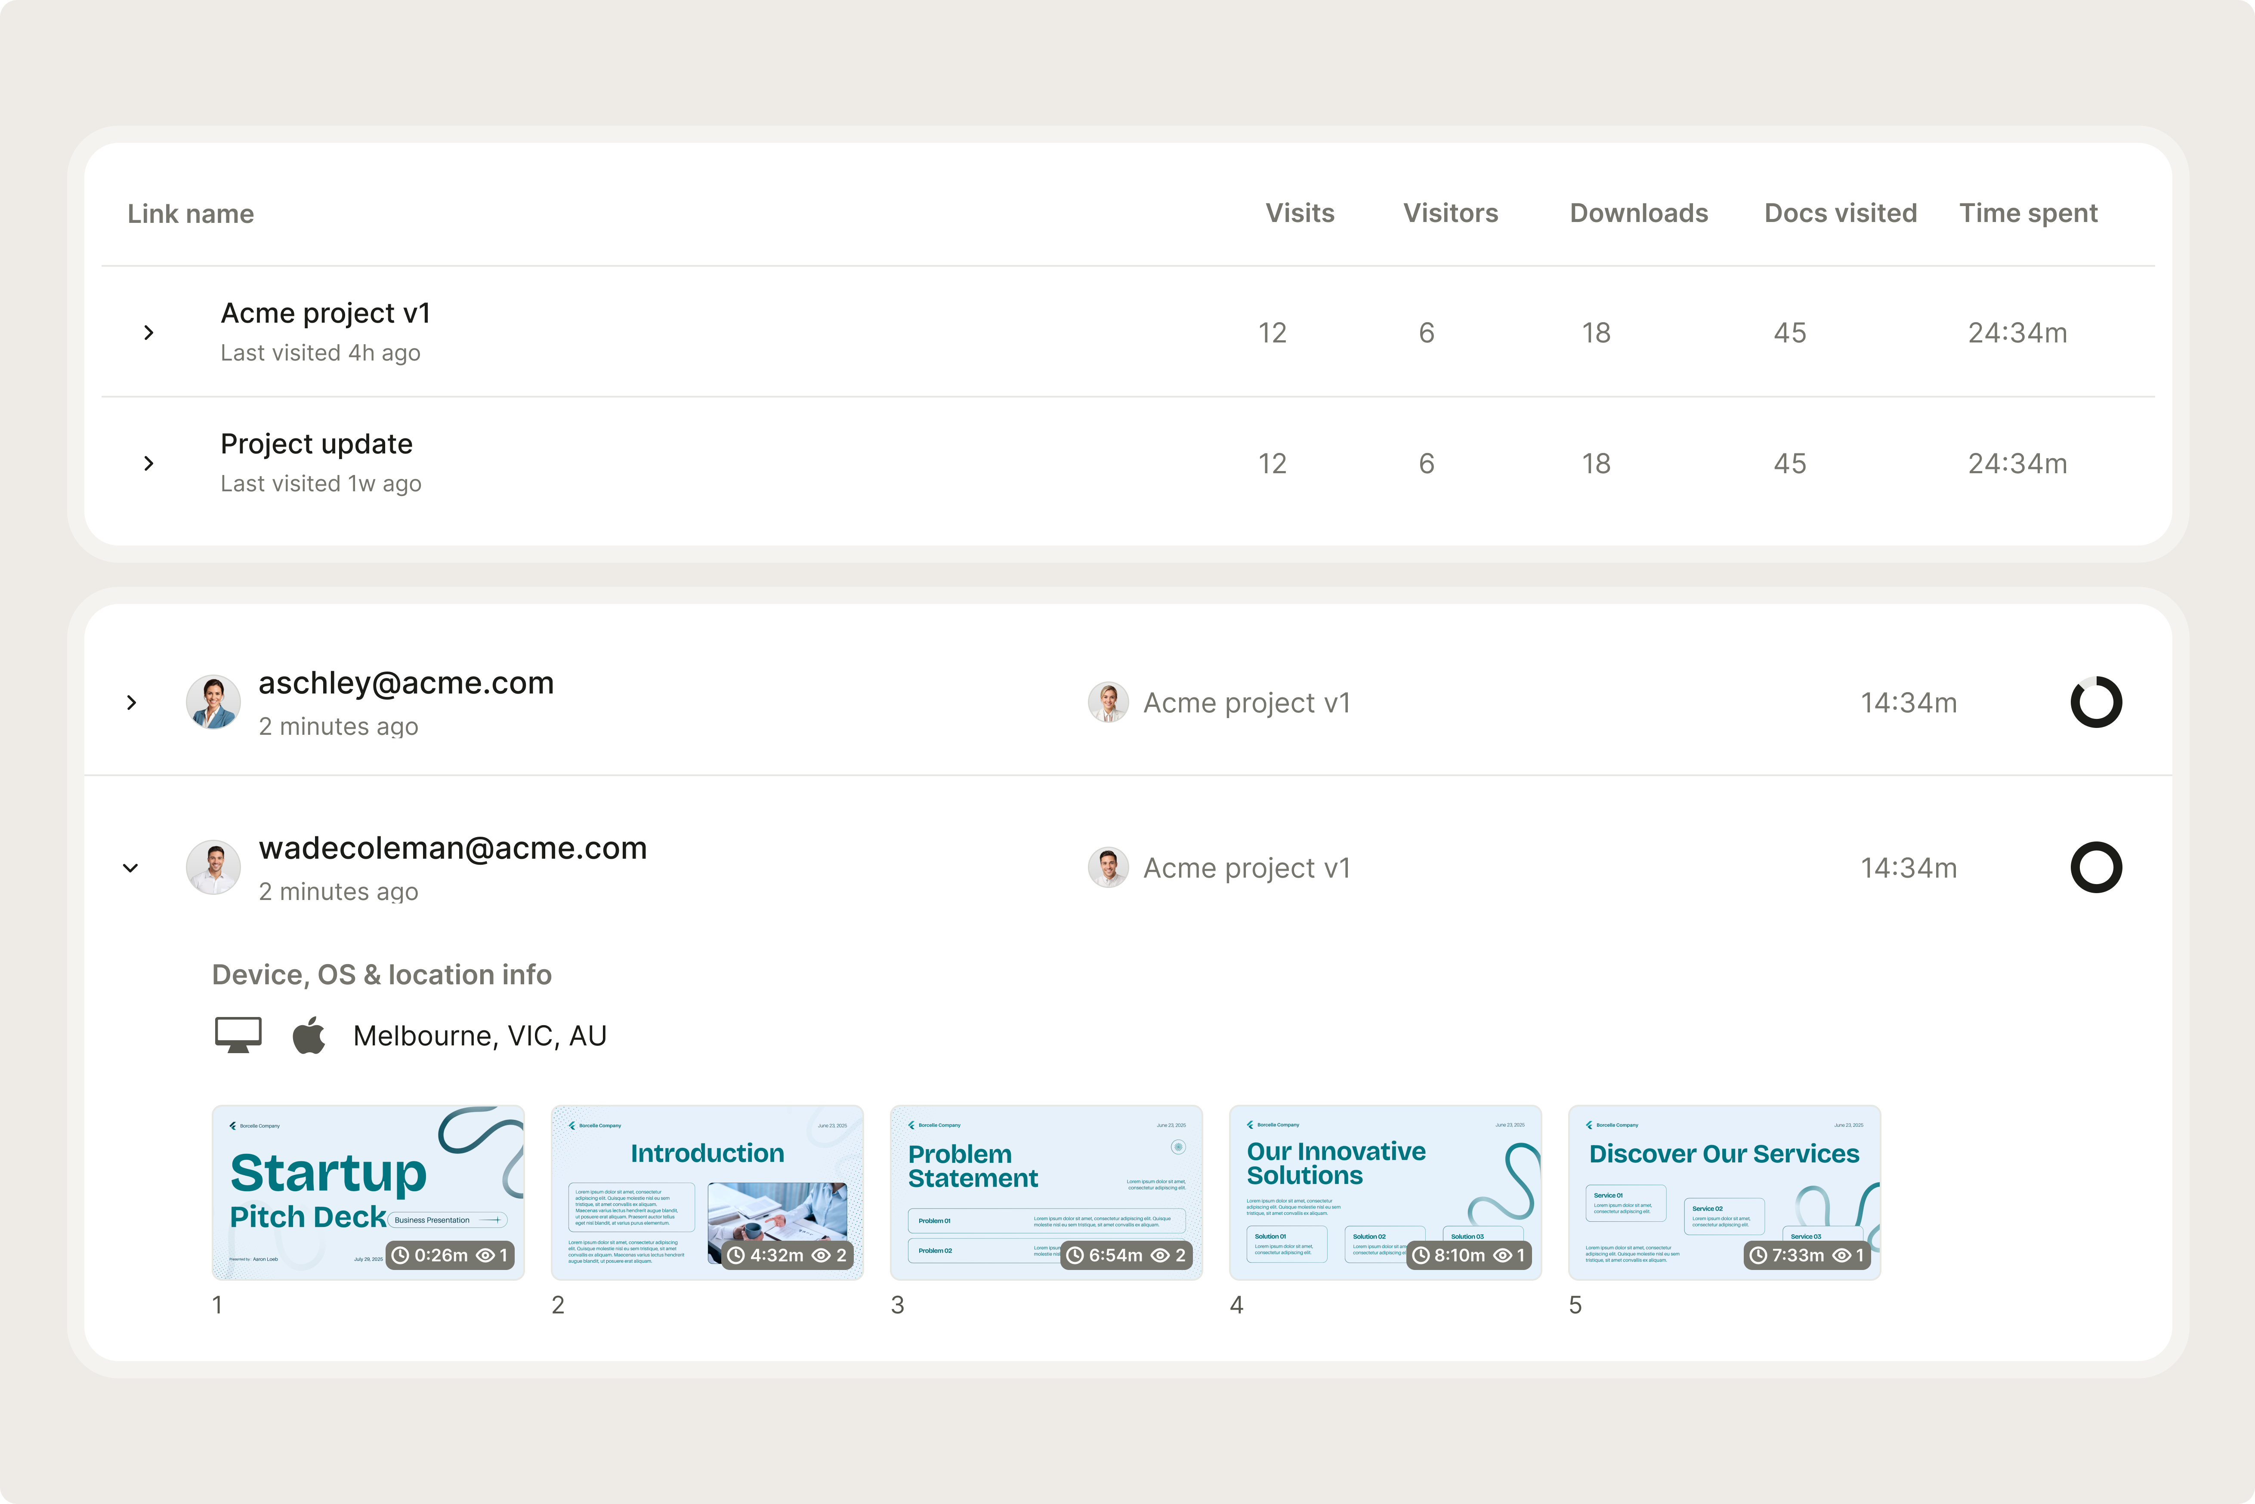Expand the Project update link row
The image size is (2255, 1504).
click(149, 463)
